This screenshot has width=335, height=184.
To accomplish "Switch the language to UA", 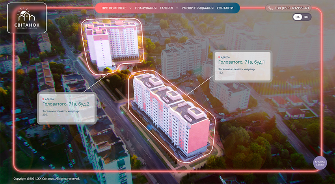I will [298, 17].
